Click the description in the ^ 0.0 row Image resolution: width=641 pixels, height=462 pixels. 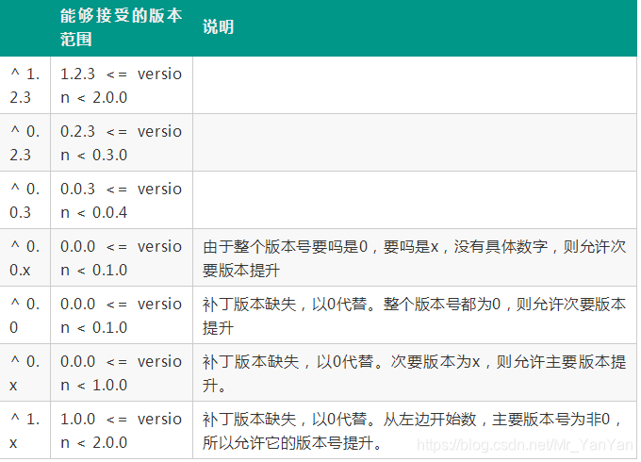click(x=414, y=315)
